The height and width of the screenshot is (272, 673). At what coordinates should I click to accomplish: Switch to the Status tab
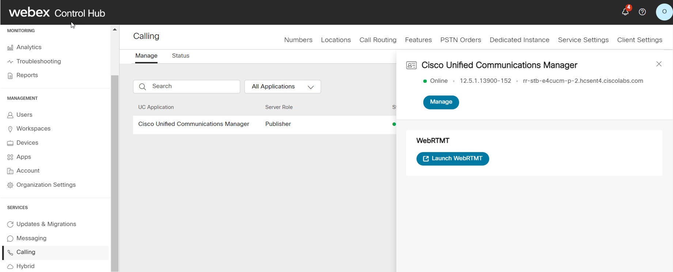coord(181,56)
